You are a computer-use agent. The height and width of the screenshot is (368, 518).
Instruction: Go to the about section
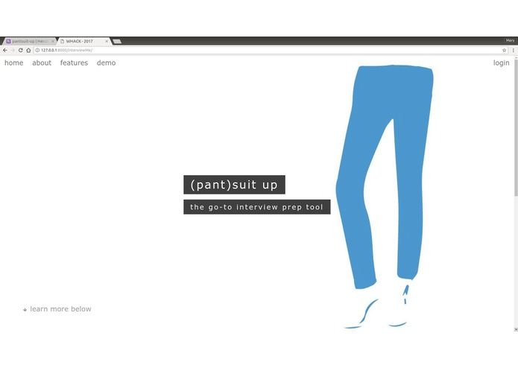tap(42, 63)
